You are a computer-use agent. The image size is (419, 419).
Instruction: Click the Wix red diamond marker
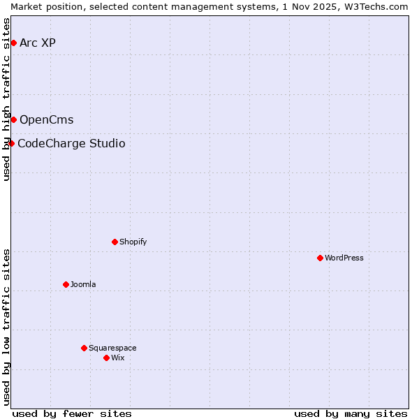point(106,358)
